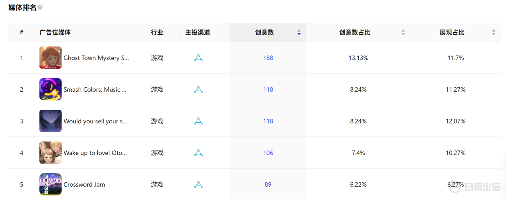Click the 行业 column header
This screenshot has height=199, width=506.
coord(157,32)
